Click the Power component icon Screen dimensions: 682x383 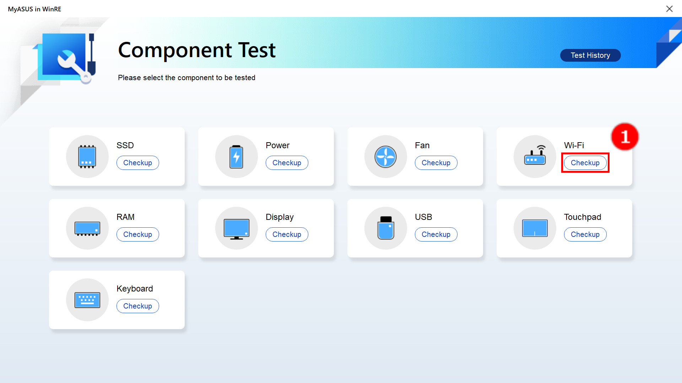pos(237,156)
